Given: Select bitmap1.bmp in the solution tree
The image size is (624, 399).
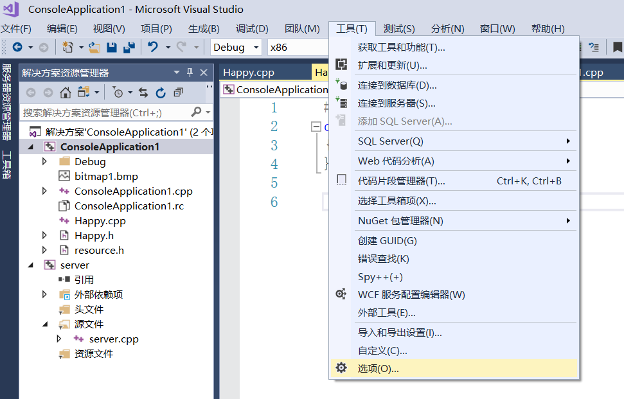Looking at the screenshot, I should (x=106, y=176).
